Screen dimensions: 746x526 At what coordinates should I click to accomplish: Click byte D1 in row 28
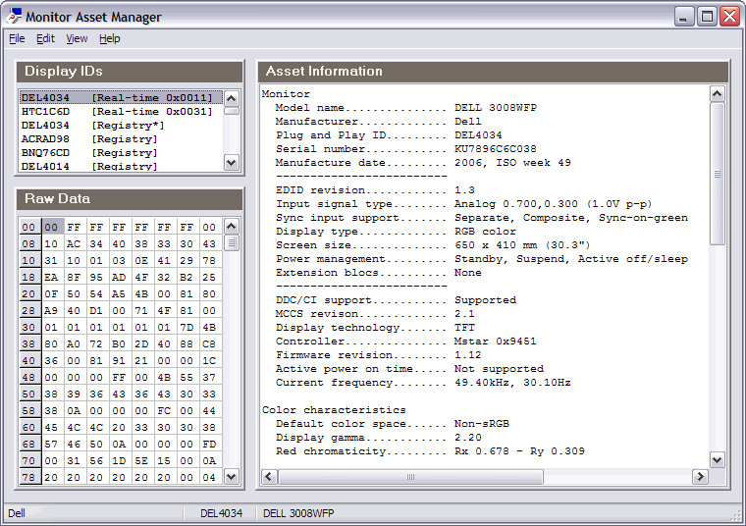tap(96, 310)
